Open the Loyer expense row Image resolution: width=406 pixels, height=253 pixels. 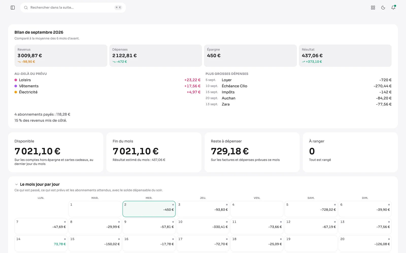(298, 80)
